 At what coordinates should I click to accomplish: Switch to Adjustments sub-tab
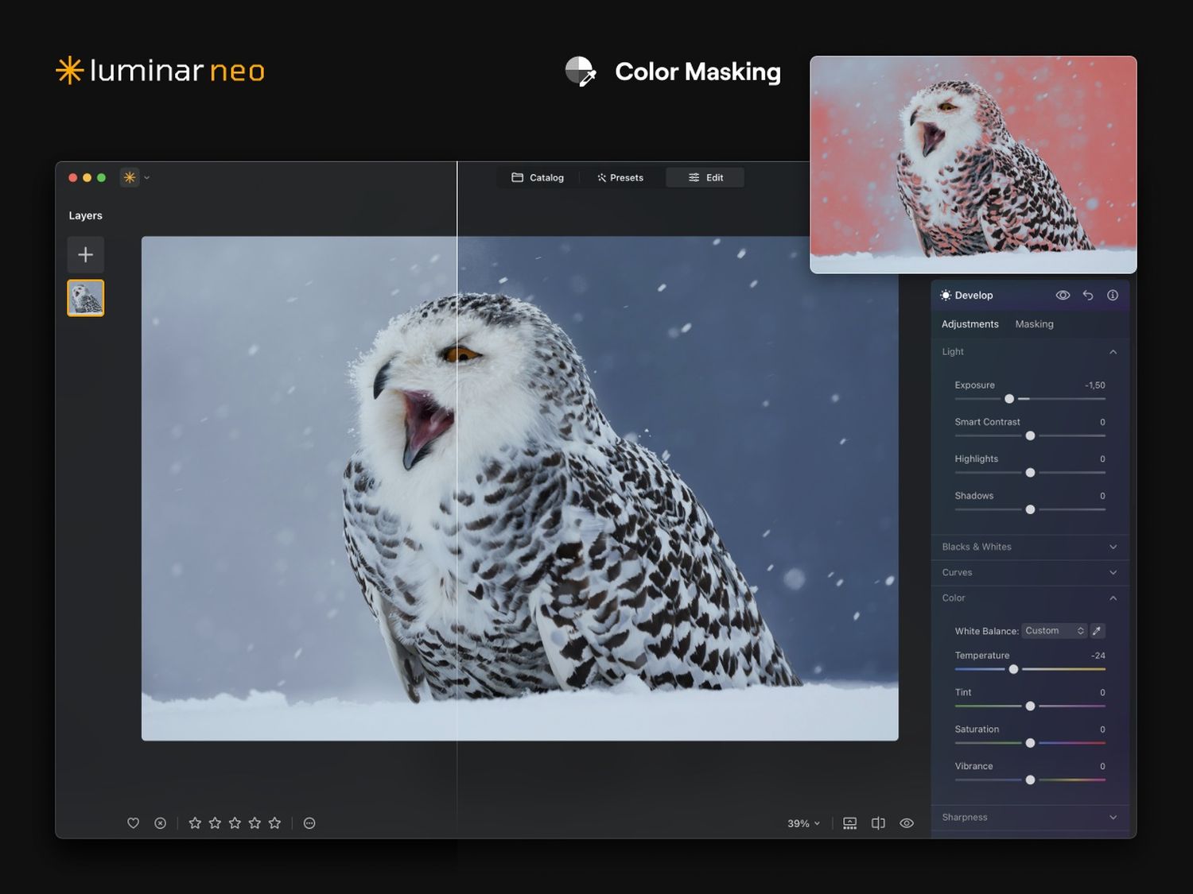970,324
